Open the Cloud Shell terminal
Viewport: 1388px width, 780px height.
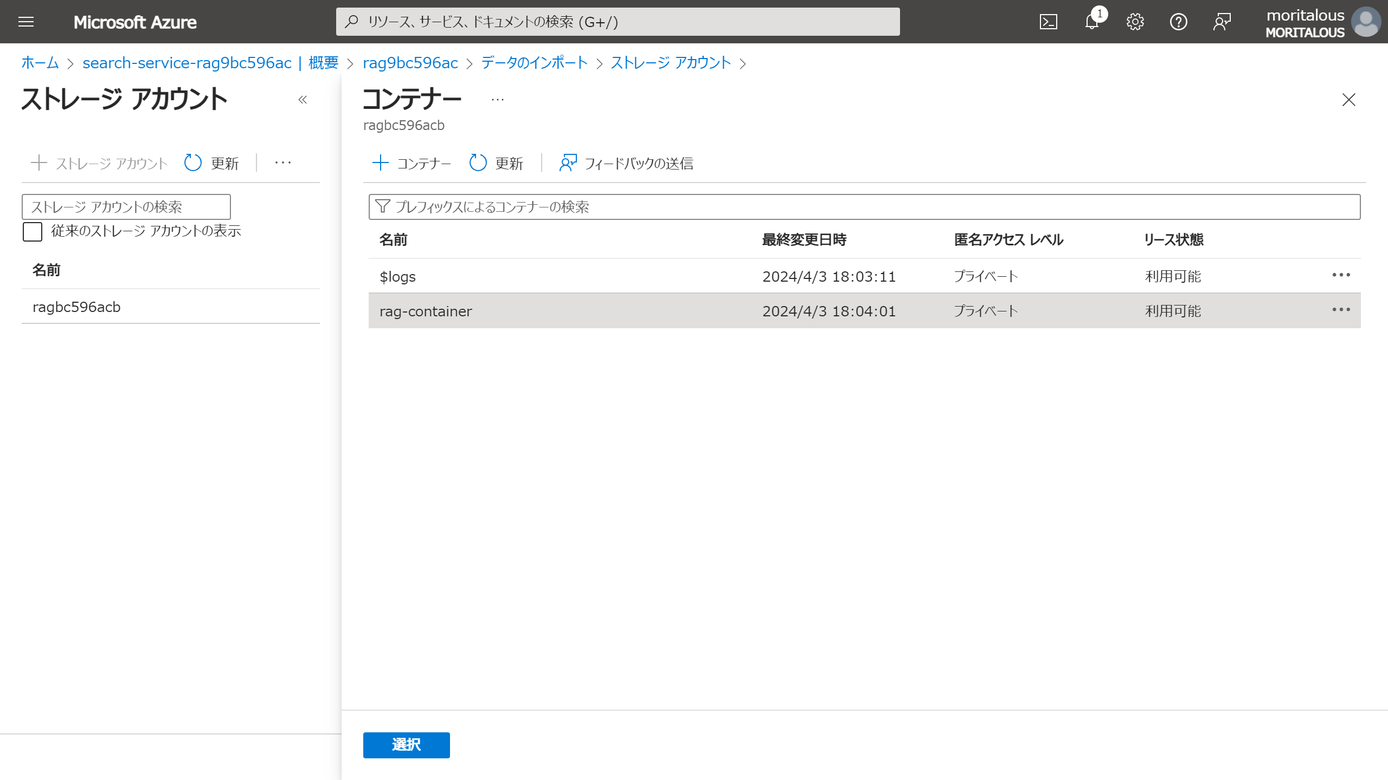1049,22
